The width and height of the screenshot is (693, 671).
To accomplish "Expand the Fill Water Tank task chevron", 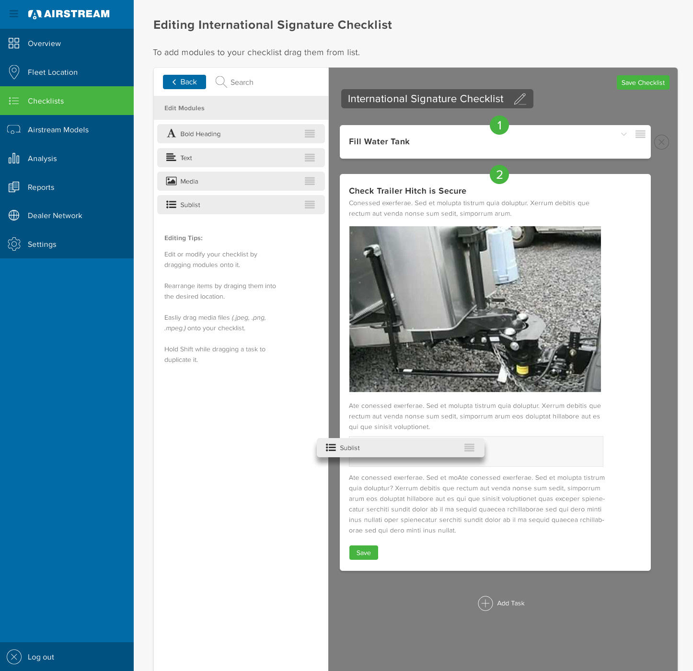I will point(624,134).
